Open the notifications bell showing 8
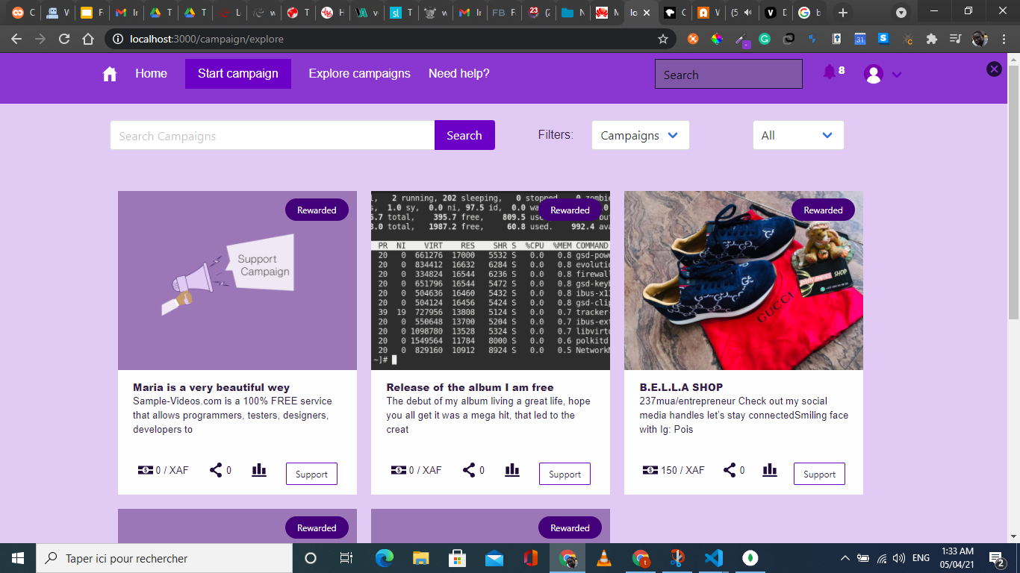 pyautogui.click(x=830, y=72)
